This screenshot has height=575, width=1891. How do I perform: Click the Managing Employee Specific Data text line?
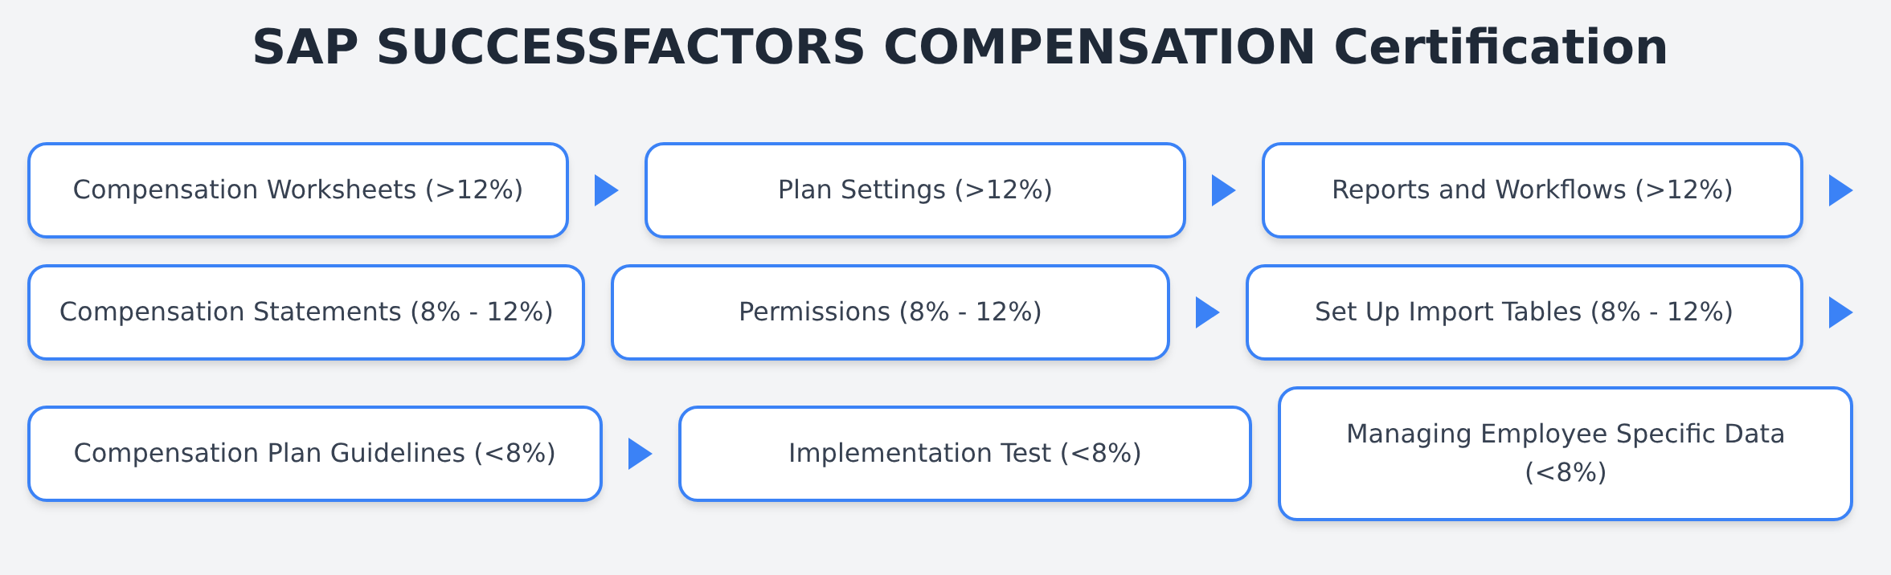pyautogui.click(x=1566, y=434)
